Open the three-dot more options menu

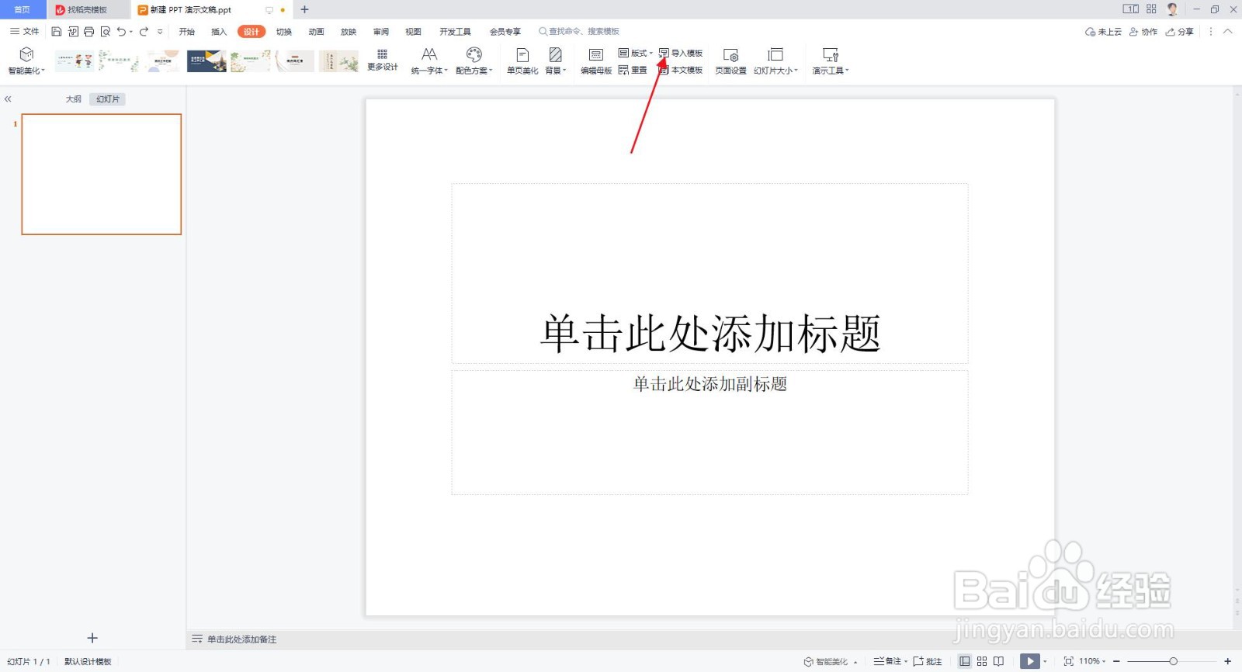(1211, 32)
